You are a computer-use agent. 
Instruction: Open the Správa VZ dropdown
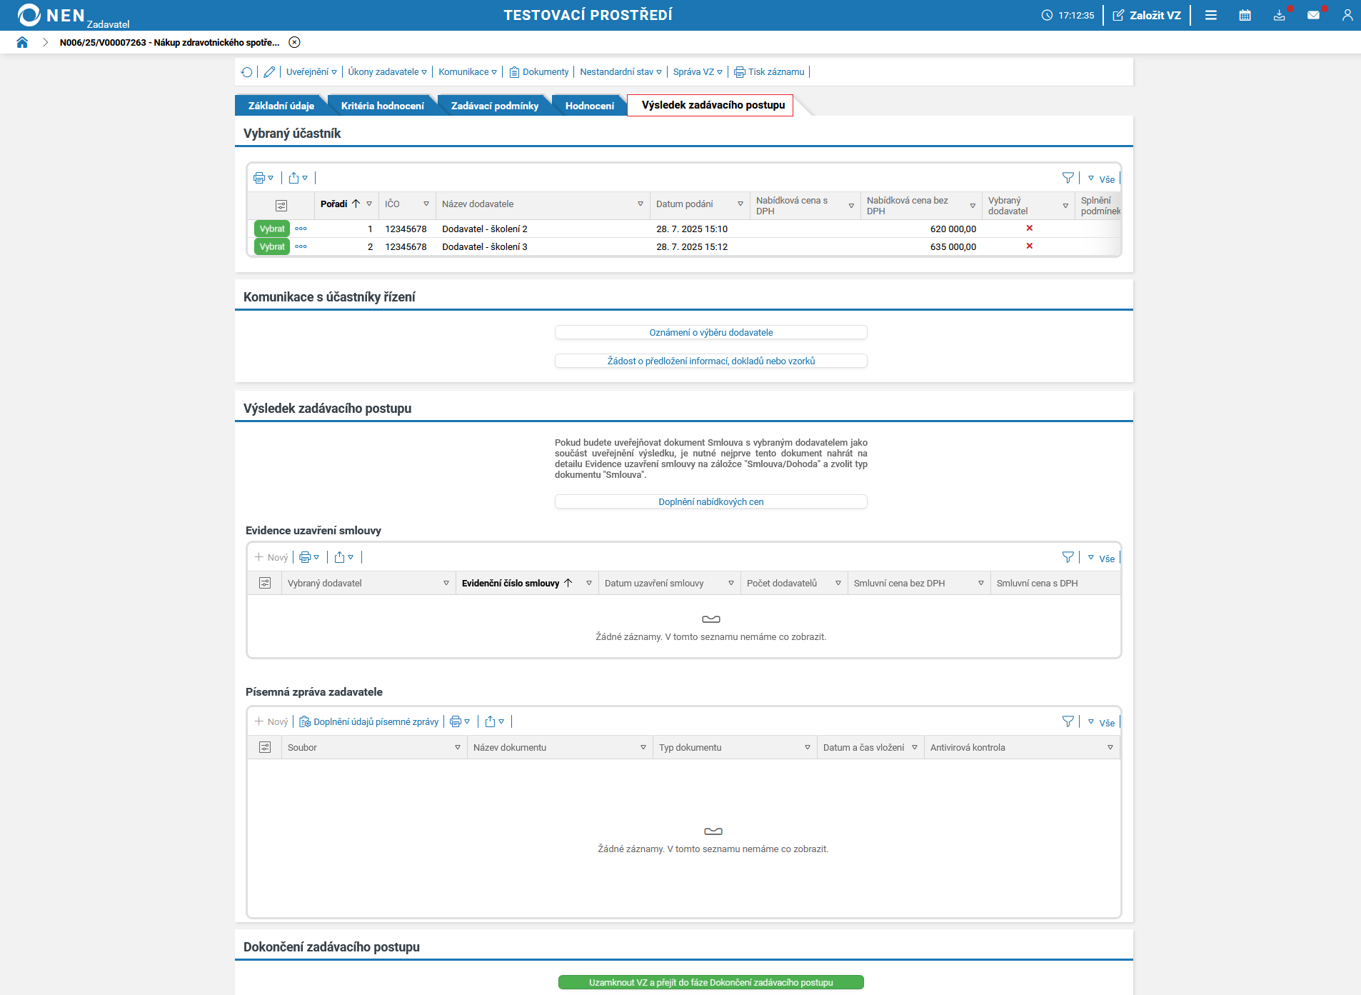click(x=697, y=72)
